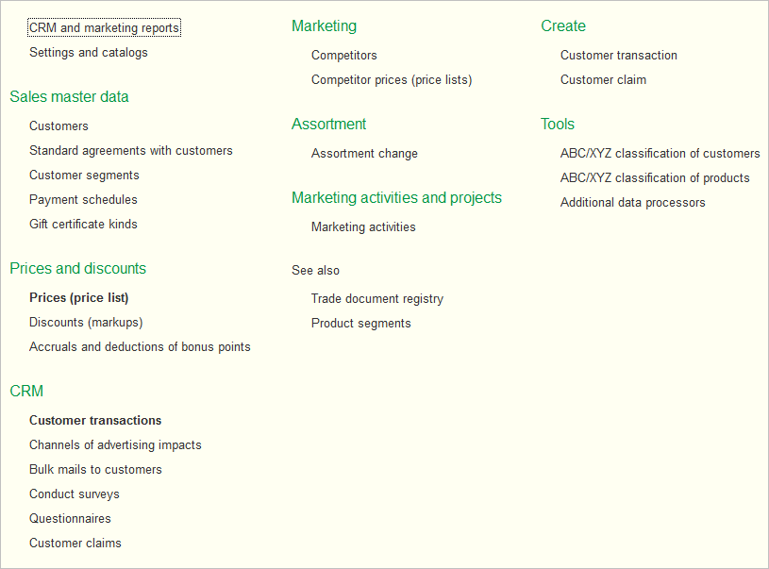
Task: Go to Customer segments
Action: (x=84, y=176)
